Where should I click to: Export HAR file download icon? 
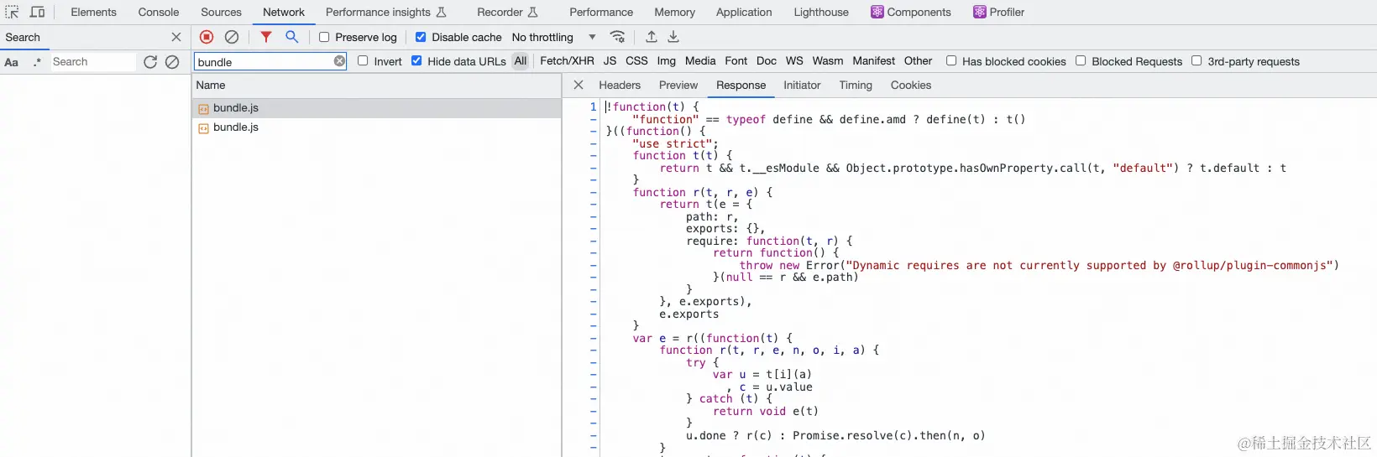click(x=673, y=37)
